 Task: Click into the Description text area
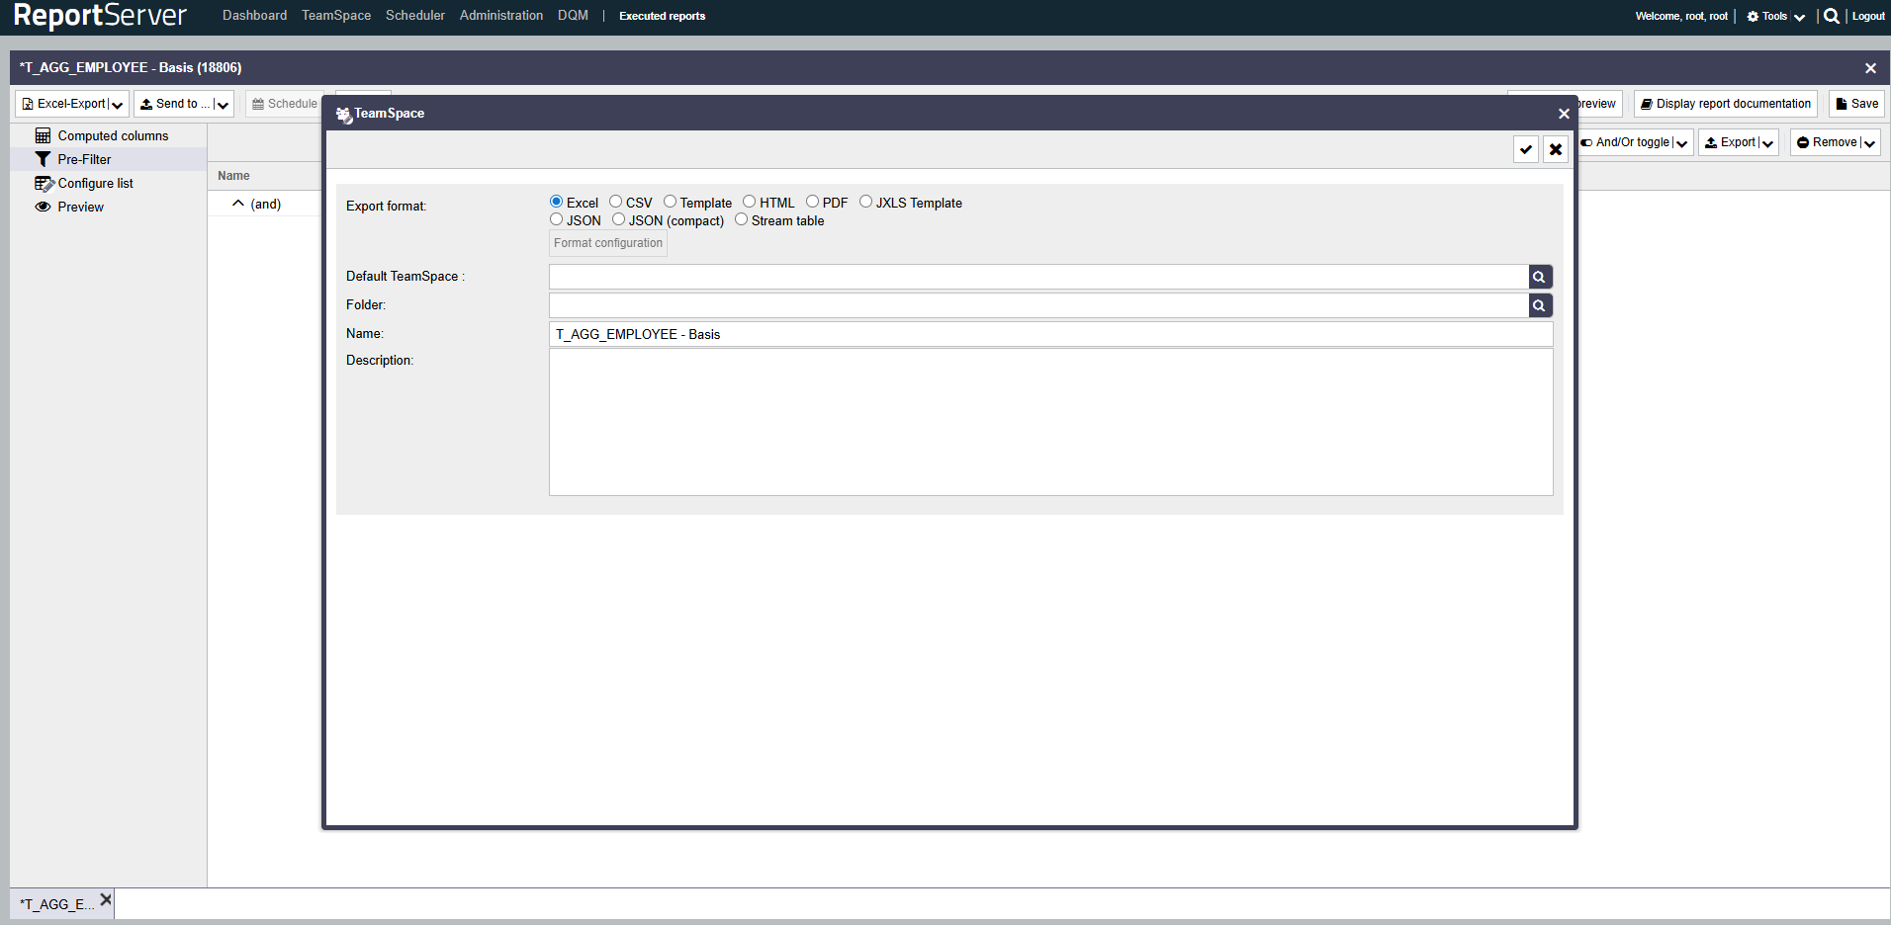click(1050, 422)
